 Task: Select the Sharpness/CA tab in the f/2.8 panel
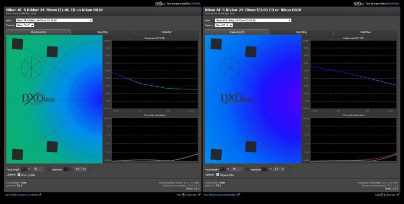[x=38, y=32]
